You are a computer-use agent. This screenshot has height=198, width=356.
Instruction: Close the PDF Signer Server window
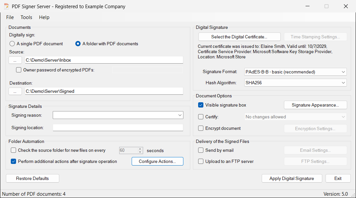point(346,6)
